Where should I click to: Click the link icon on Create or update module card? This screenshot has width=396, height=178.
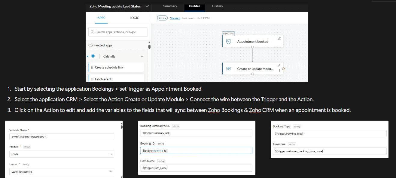pyautogui.click(x=229, y=69)
